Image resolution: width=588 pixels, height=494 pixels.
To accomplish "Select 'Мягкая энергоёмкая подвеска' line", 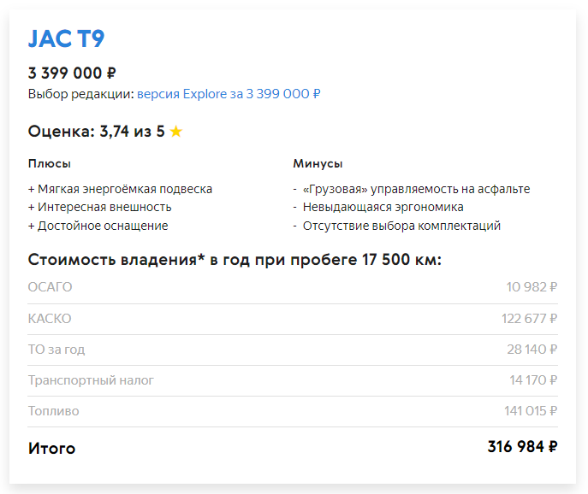I will 120,189.
